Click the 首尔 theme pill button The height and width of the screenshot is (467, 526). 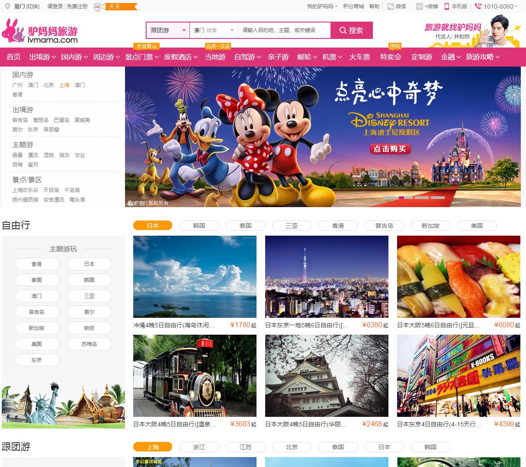[89, 312]
